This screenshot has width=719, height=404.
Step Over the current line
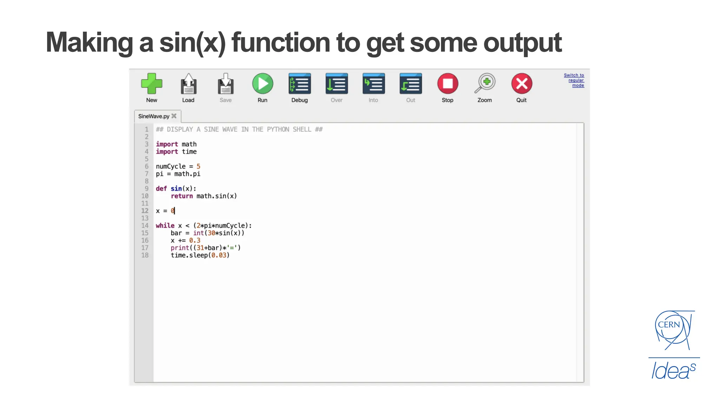tap(336, 83)
